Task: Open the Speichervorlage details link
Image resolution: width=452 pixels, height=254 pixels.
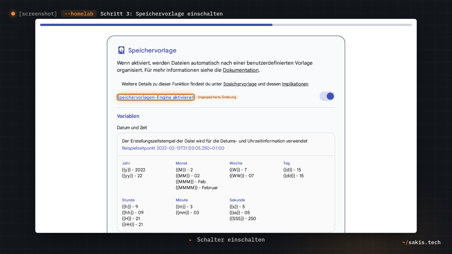Action: pos(240,84)
